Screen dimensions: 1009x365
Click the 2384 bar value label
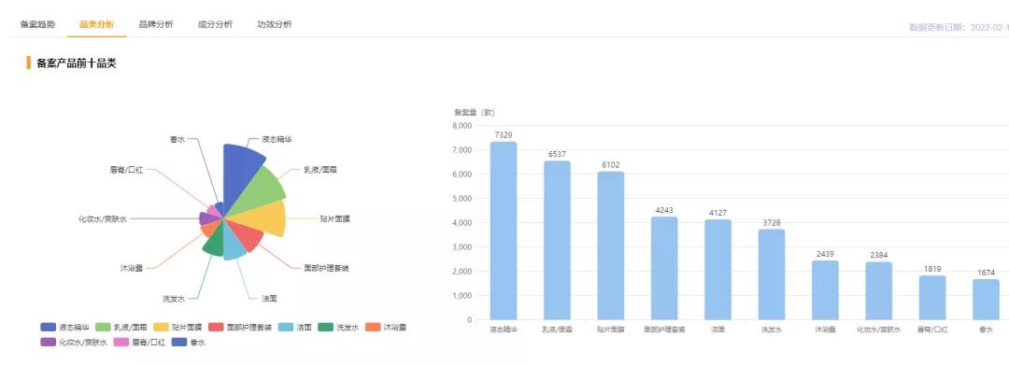coord(878,255)
